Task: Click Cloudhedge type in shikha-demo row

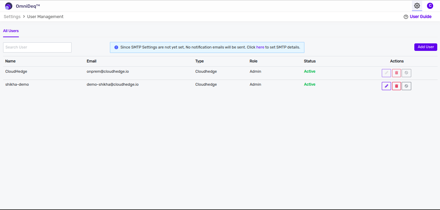Action: (206, 85)
